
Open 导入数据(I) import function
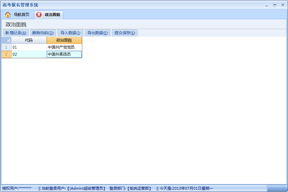70,33
